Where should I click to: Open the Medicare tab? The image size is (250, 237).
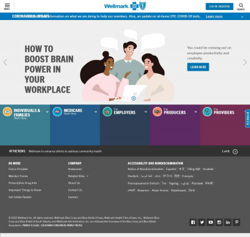[x=75, y=125]
